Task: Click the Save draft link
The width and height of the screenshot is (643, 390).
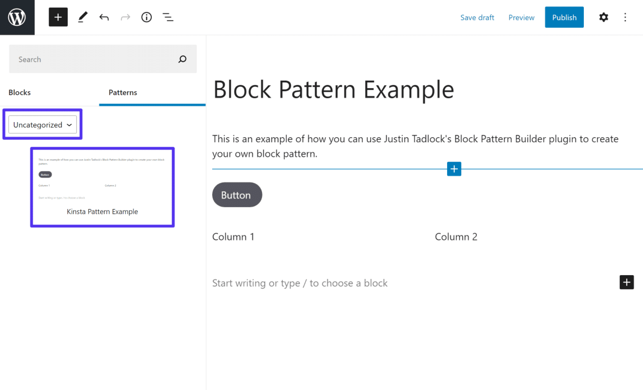Action: [477, 17]
